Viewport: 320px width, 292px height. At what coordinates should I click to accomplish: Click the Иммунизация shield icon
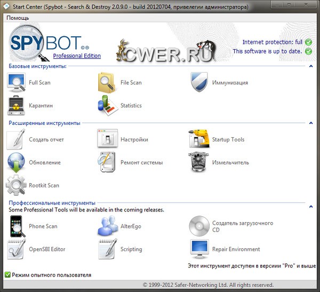(199, 82)
